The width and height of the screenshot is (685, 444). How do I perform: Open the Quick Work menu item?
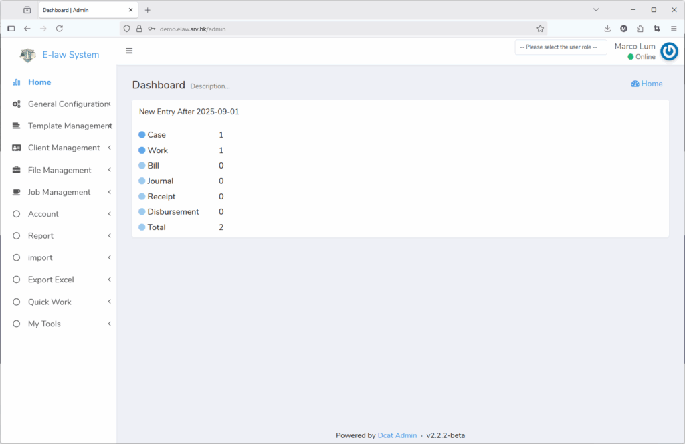pos(50,302)
